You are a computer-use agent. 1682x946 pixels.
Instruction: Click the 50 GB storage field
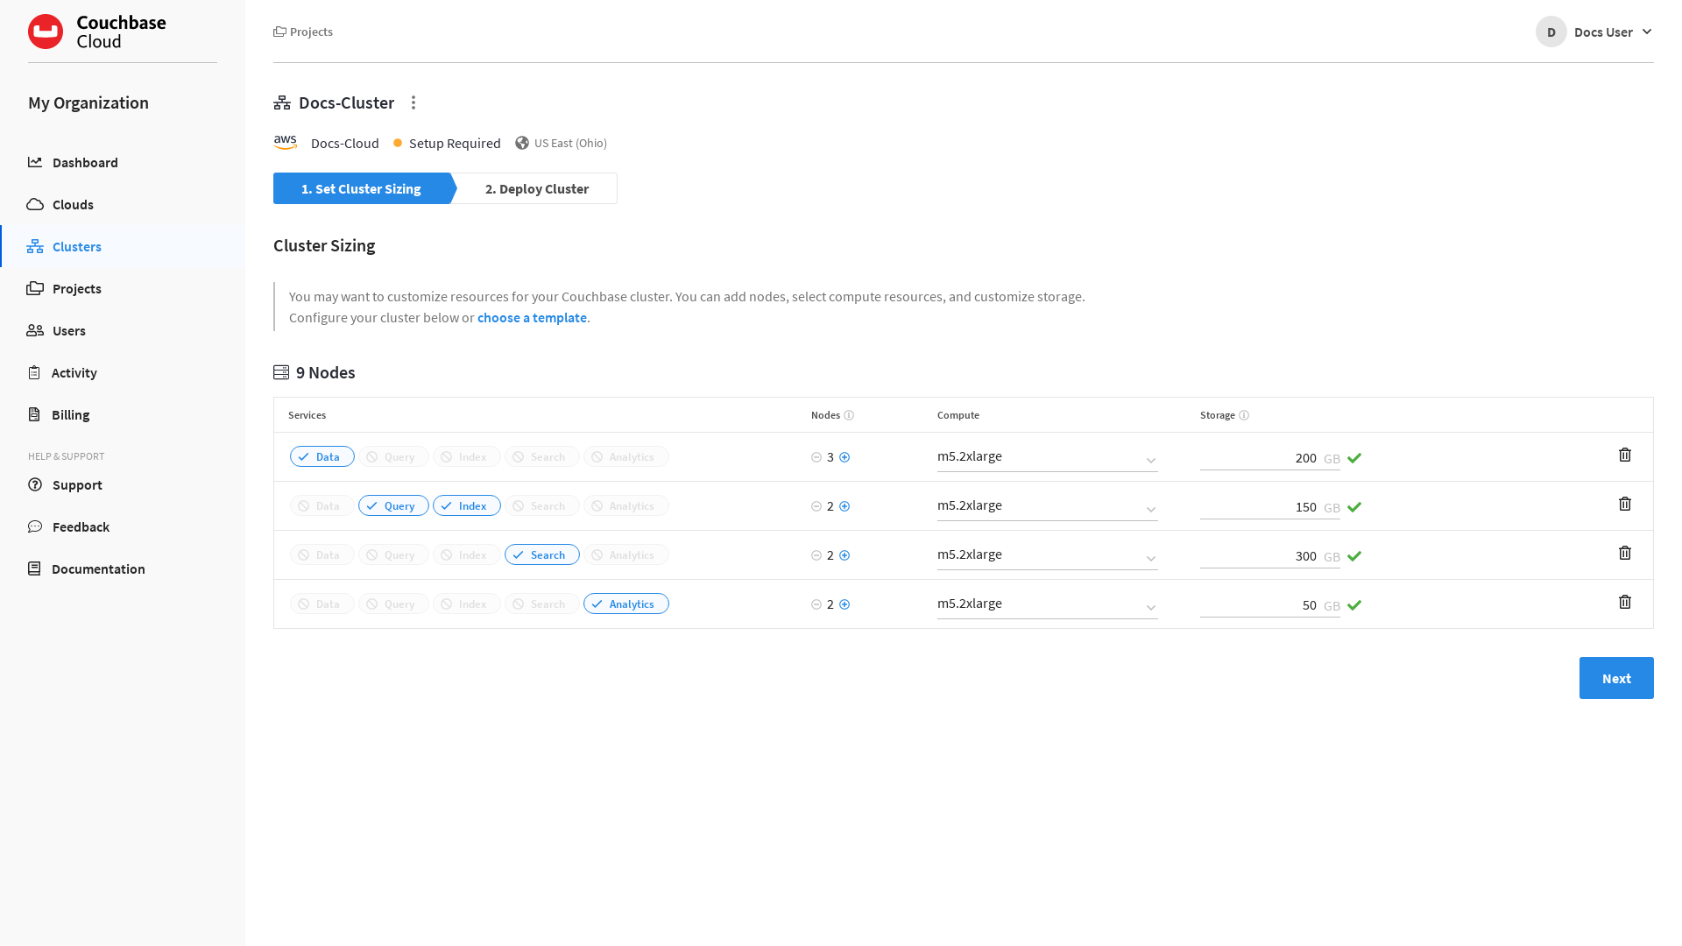1270,604
